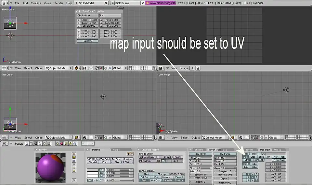Click the X to unlink Material.001

pos(165,157)
